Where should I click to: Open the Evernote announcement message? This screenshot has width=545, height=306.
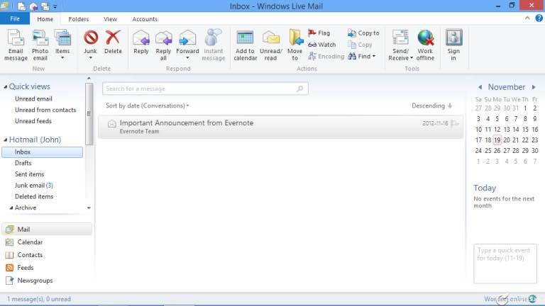(x=281, y=127)
